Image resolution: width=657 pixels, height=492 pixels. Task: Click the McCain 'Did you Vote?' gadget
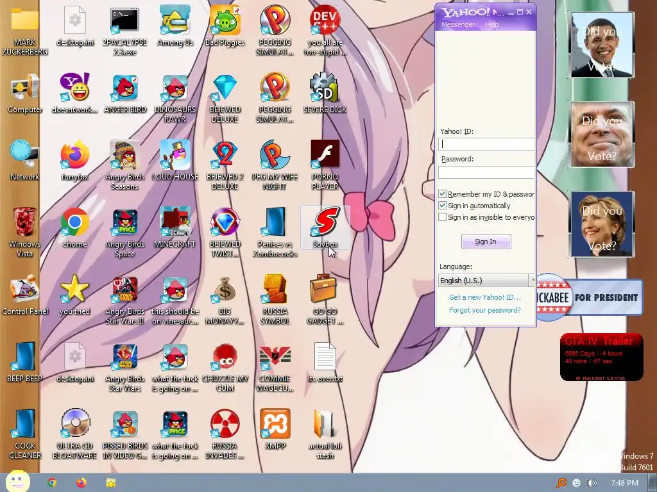602,135
